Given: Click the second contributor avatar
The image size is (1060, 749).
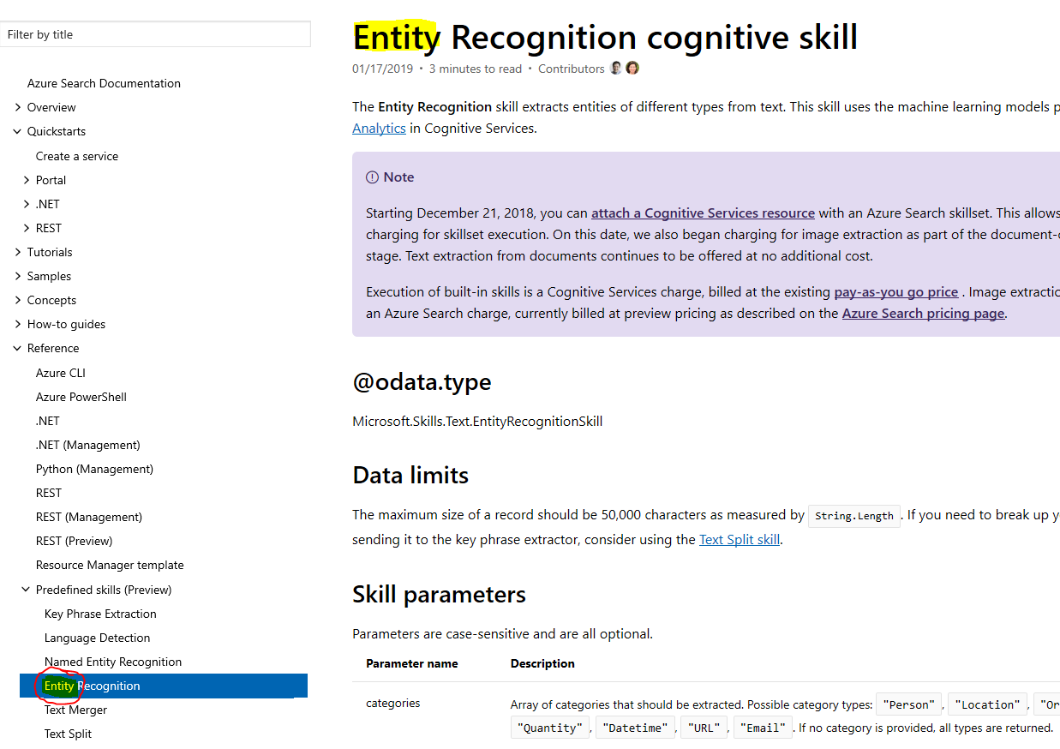Looking at the screenshot, I should point(632,68).
